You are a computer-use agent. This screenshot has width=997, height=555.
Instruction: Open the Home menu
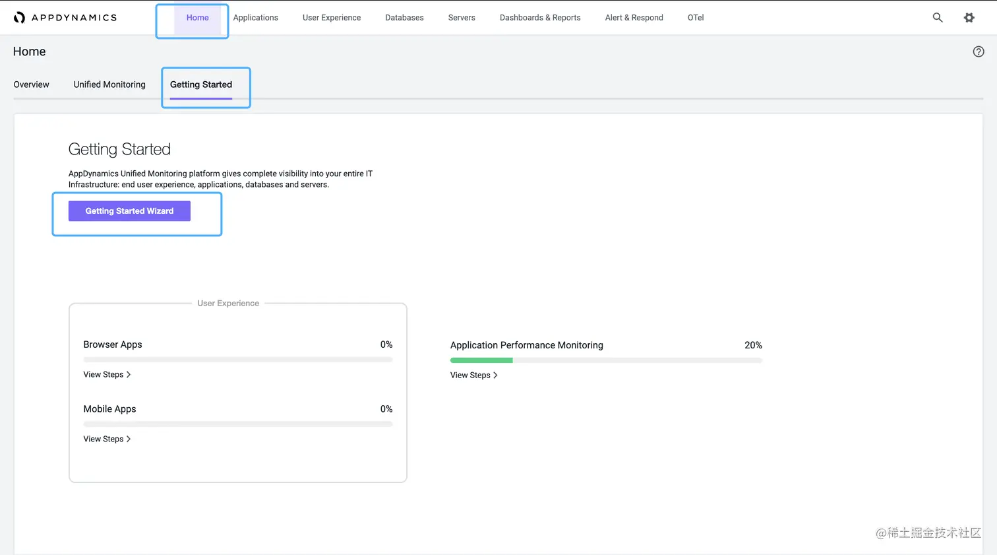197,18
